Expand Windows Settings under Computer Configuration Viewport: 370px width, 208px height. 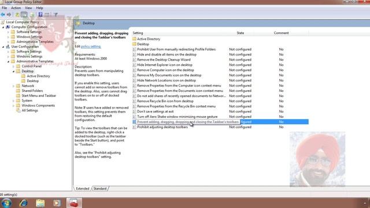point(8,37)
